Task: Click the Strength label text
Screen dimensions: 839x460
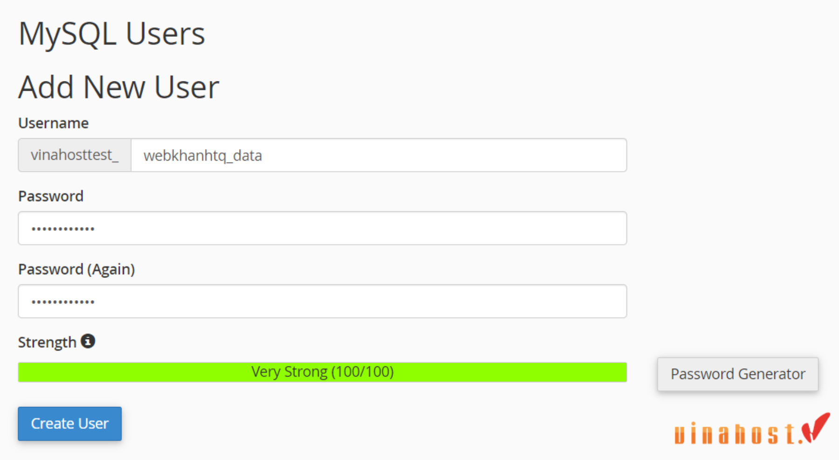Action: click(47, 342)
